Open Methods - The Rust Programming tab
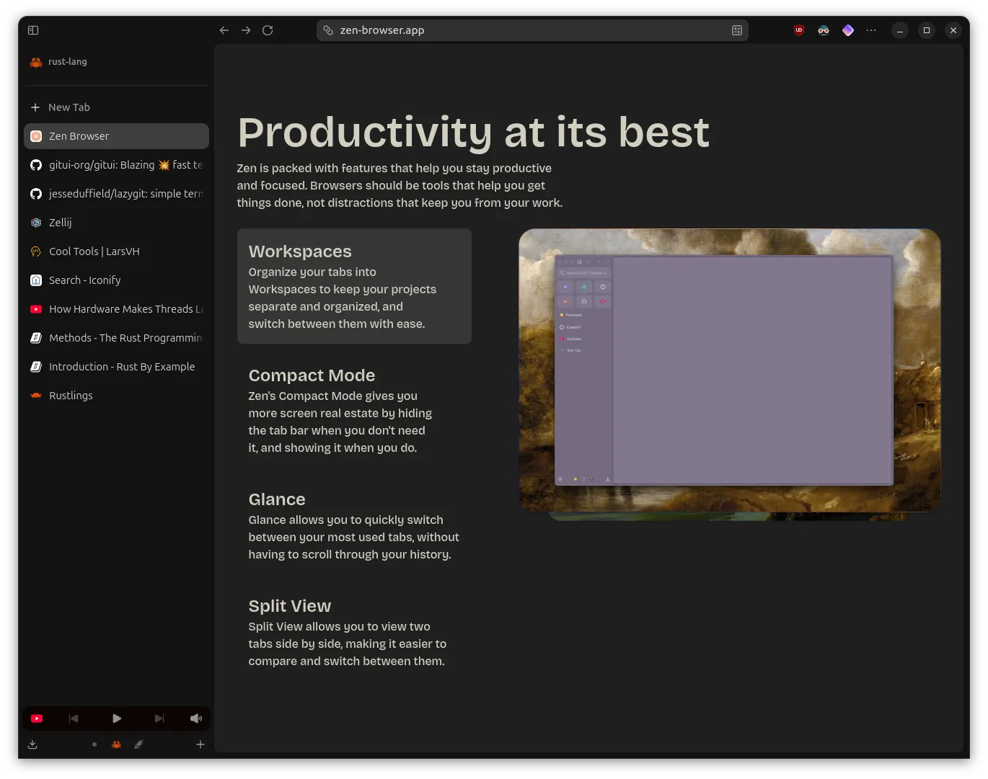This screenshot has width=988, height=779. [117, 338]
